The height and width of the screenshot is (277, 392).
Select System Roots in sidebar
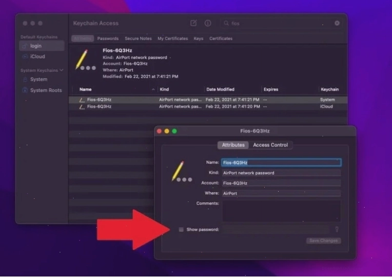(42, 90)
